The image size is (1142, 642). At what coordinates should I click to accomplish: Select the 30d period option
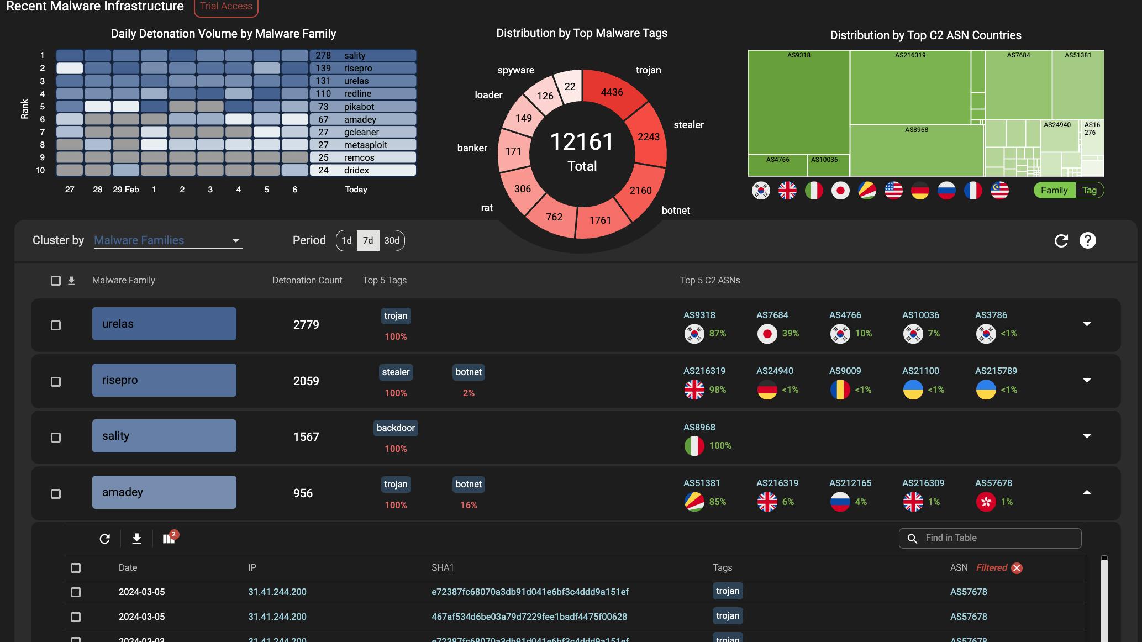pyautogui.click(x=392, y=240)
